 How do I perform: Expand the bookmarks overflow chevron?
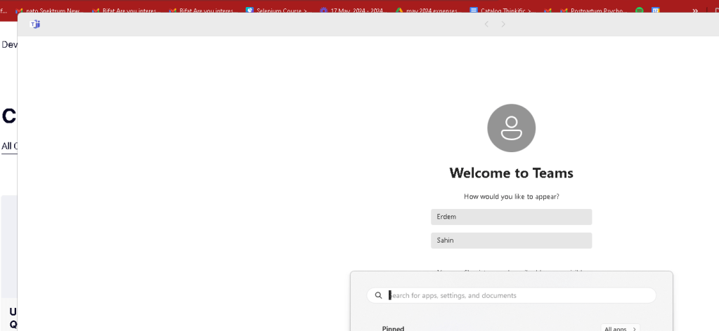click(x=695, y=11)
